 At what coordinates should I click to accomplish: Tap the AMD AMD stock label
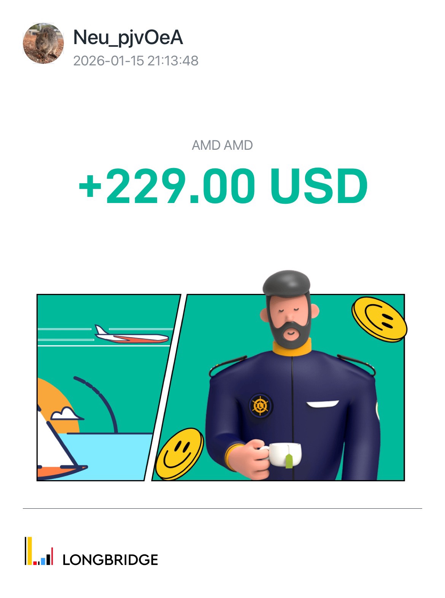tap(222, 145)
